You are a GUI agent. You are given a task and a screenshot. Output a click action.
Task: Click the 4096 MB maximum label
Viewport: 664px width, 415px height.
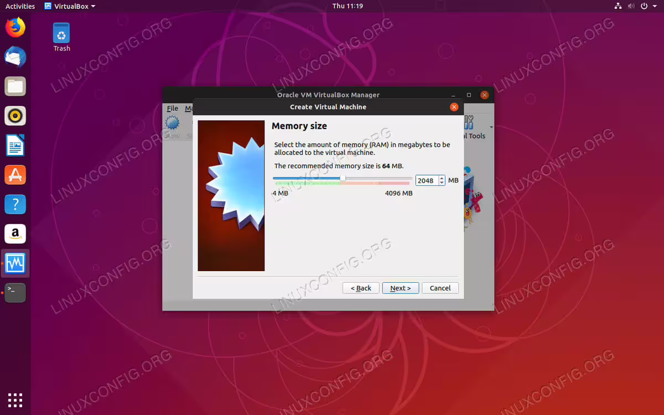[399, 193]
